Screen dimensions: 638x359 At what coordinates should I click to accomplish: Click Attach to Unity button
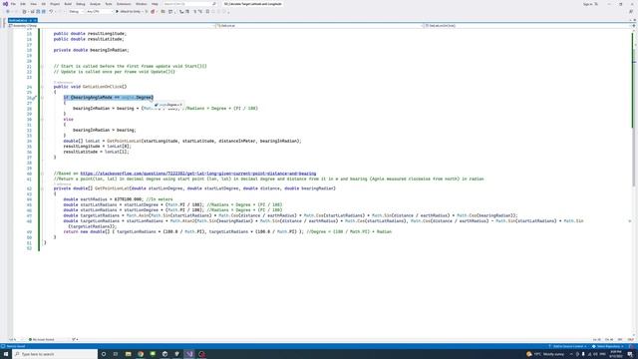click(x=129, y=12)
